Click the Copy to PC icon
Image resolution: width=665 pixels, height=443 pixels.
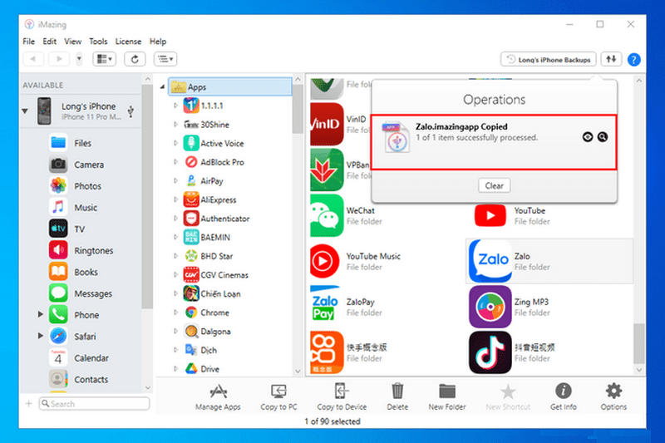click(278, 396)
